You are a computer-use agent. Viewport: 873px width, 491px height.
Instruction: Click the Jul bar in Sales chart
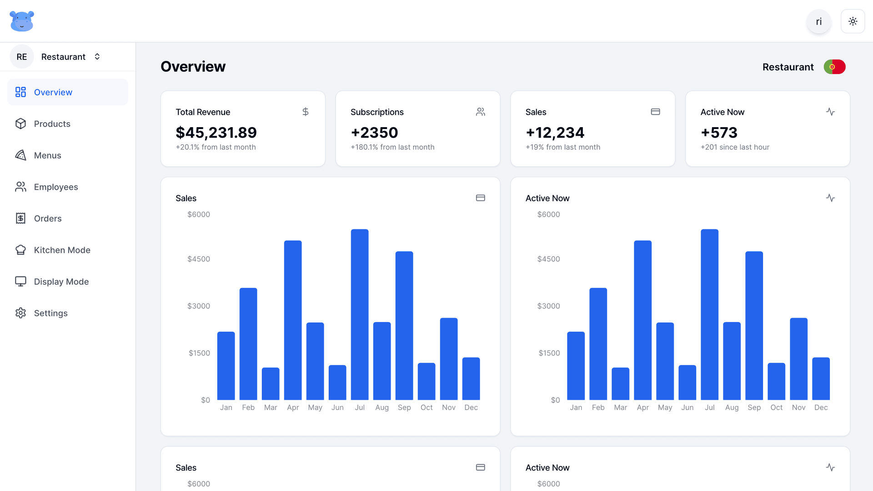point(360,314)
